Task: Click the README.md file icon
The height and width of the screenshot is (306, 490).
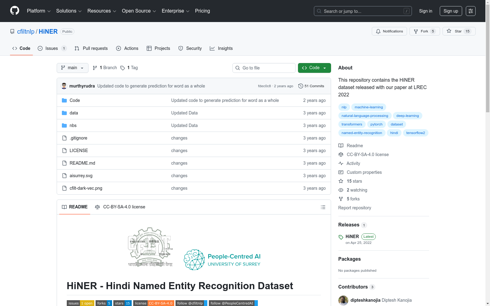Action: click(x=64, y=163)
